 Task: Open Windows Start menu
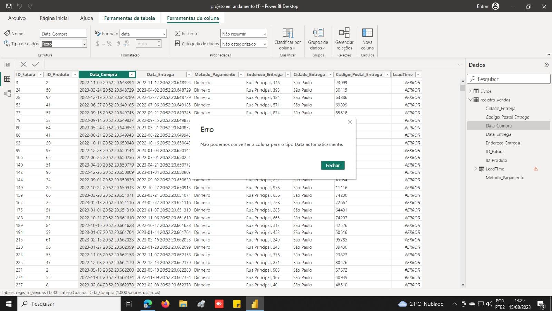pyautogui.click(x=9, y=304)
